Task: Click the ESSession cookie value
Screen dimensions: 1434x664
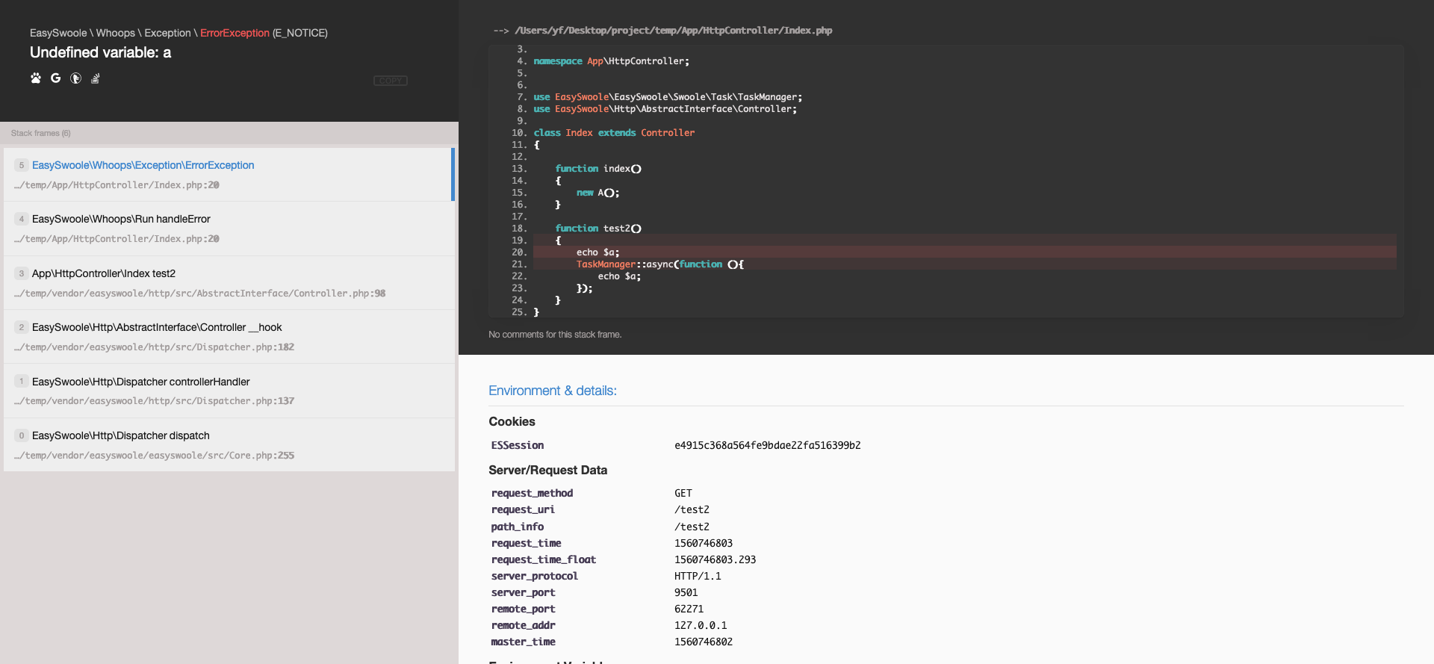Action: [767, 446]
